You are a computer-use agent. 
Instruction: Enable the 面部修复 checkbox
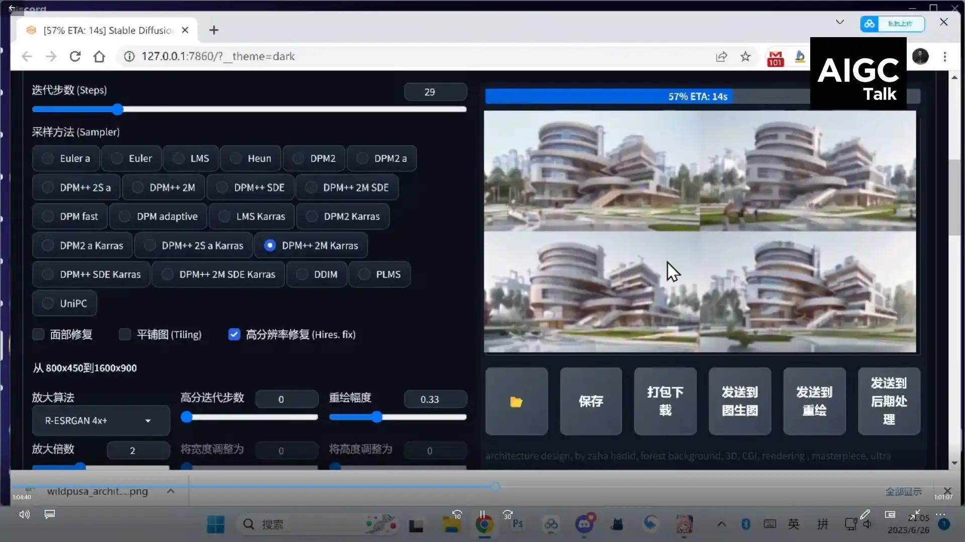(x=38, y=335)
